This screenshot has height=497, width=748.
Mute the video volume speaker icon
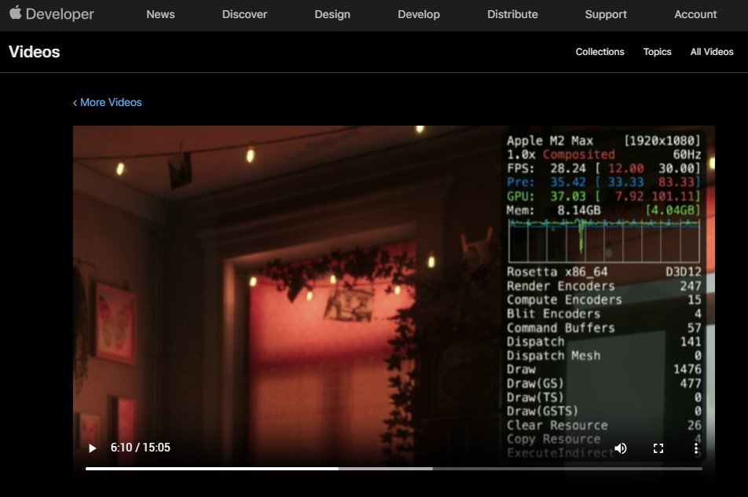pos(620,448)
